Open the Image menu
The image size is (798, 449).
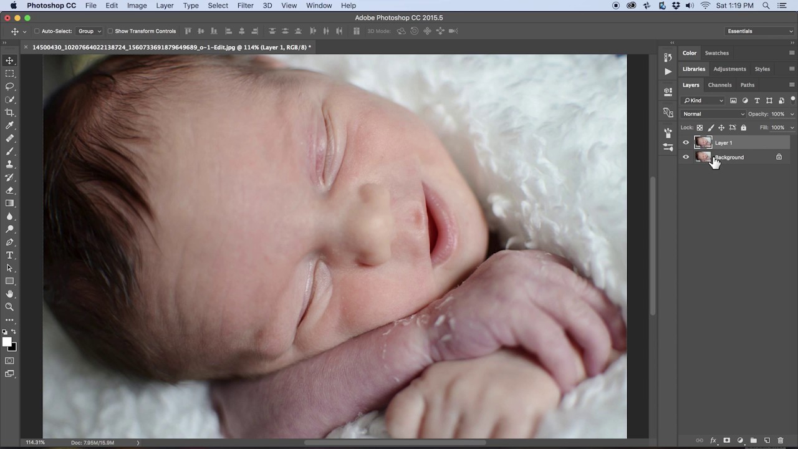[x=137, y=6]
